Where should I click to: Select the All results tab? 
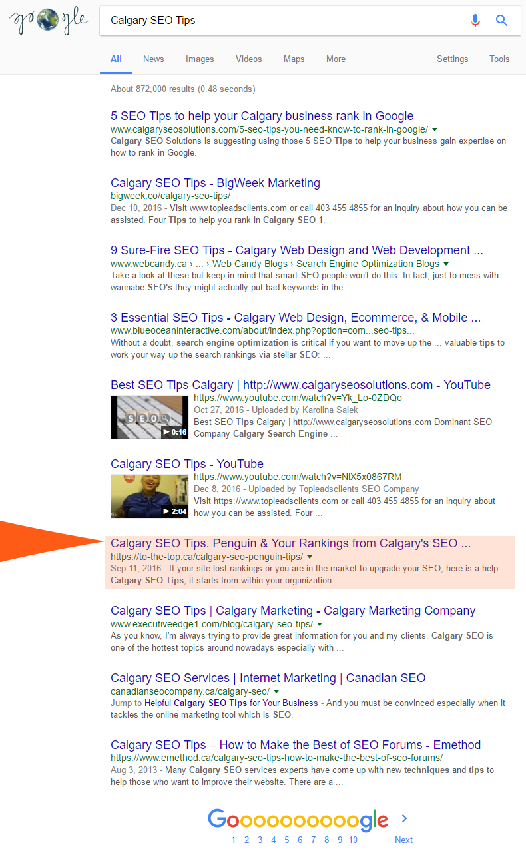coord(116,59)
